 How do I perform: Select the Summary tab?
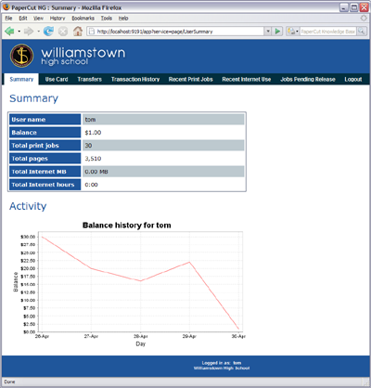[x=21, y=79]
